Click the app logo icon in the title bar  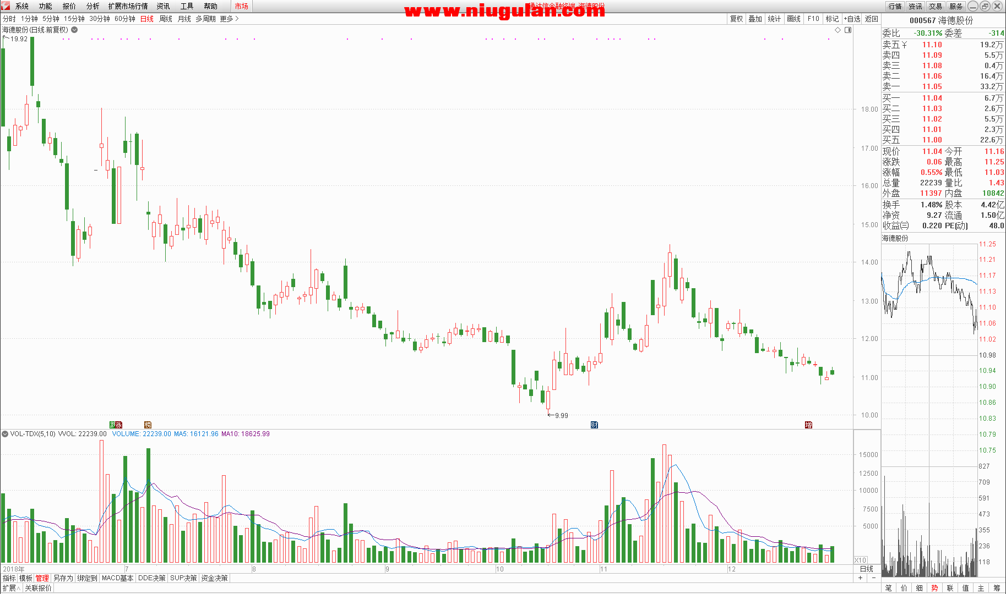(6, 6)
